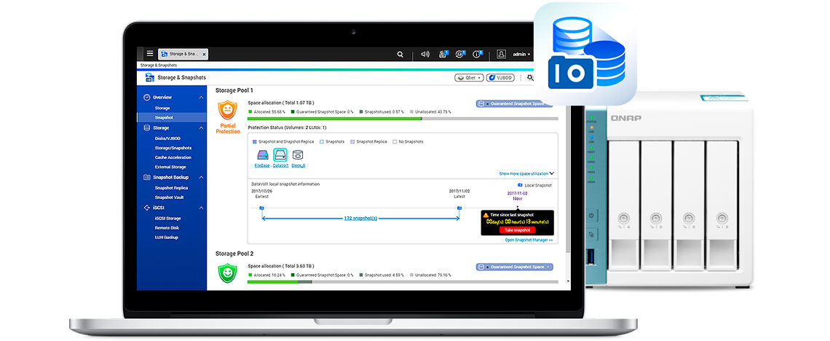This screenshot has width=830, height=341.
Task: Open the Qtier dropdown
Action: point(469,77)
